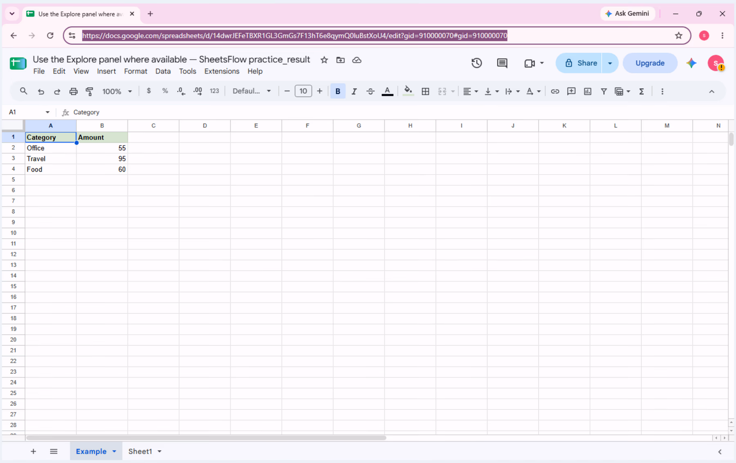Click the Print icon
736x463 pixels.
73,92
